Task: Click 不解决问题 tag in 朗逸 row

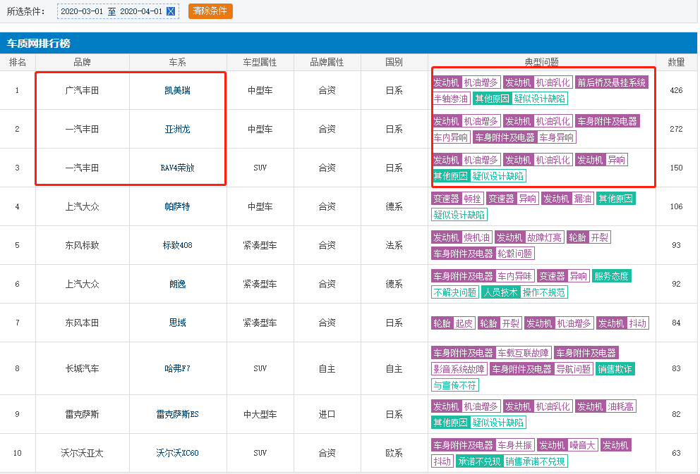Action: 455,292
